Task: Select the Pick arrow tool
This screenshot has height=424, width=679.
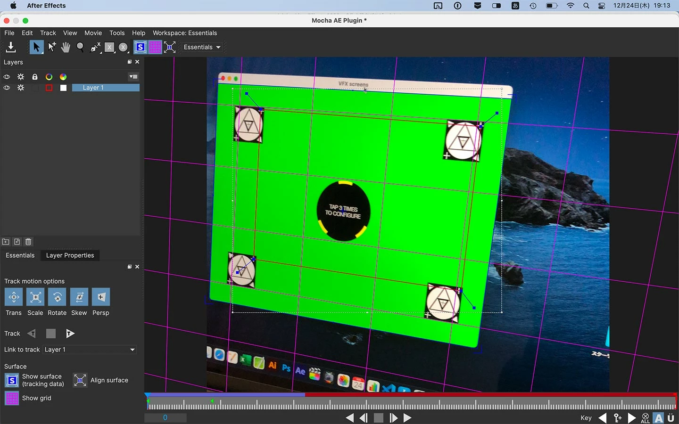Action: (36, 47)
